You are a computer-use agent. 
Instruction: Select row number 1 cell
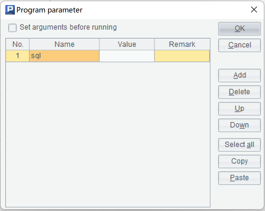(18, 56)
